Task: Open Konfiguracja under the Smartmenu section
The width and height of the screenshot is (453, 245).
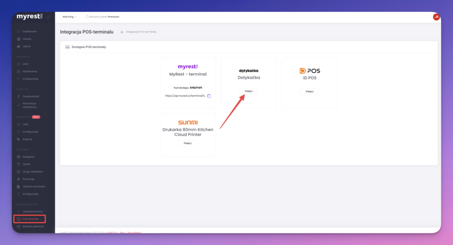Action: point(31,194)
